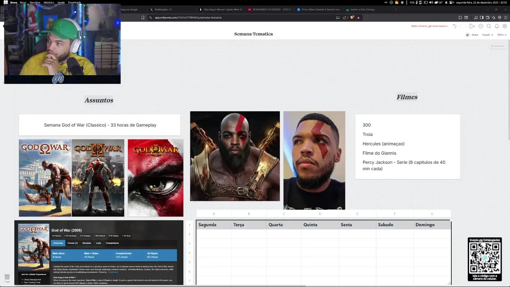
Task: Open the Brave Leo AI sparkle icon
Action: (494, 18)
